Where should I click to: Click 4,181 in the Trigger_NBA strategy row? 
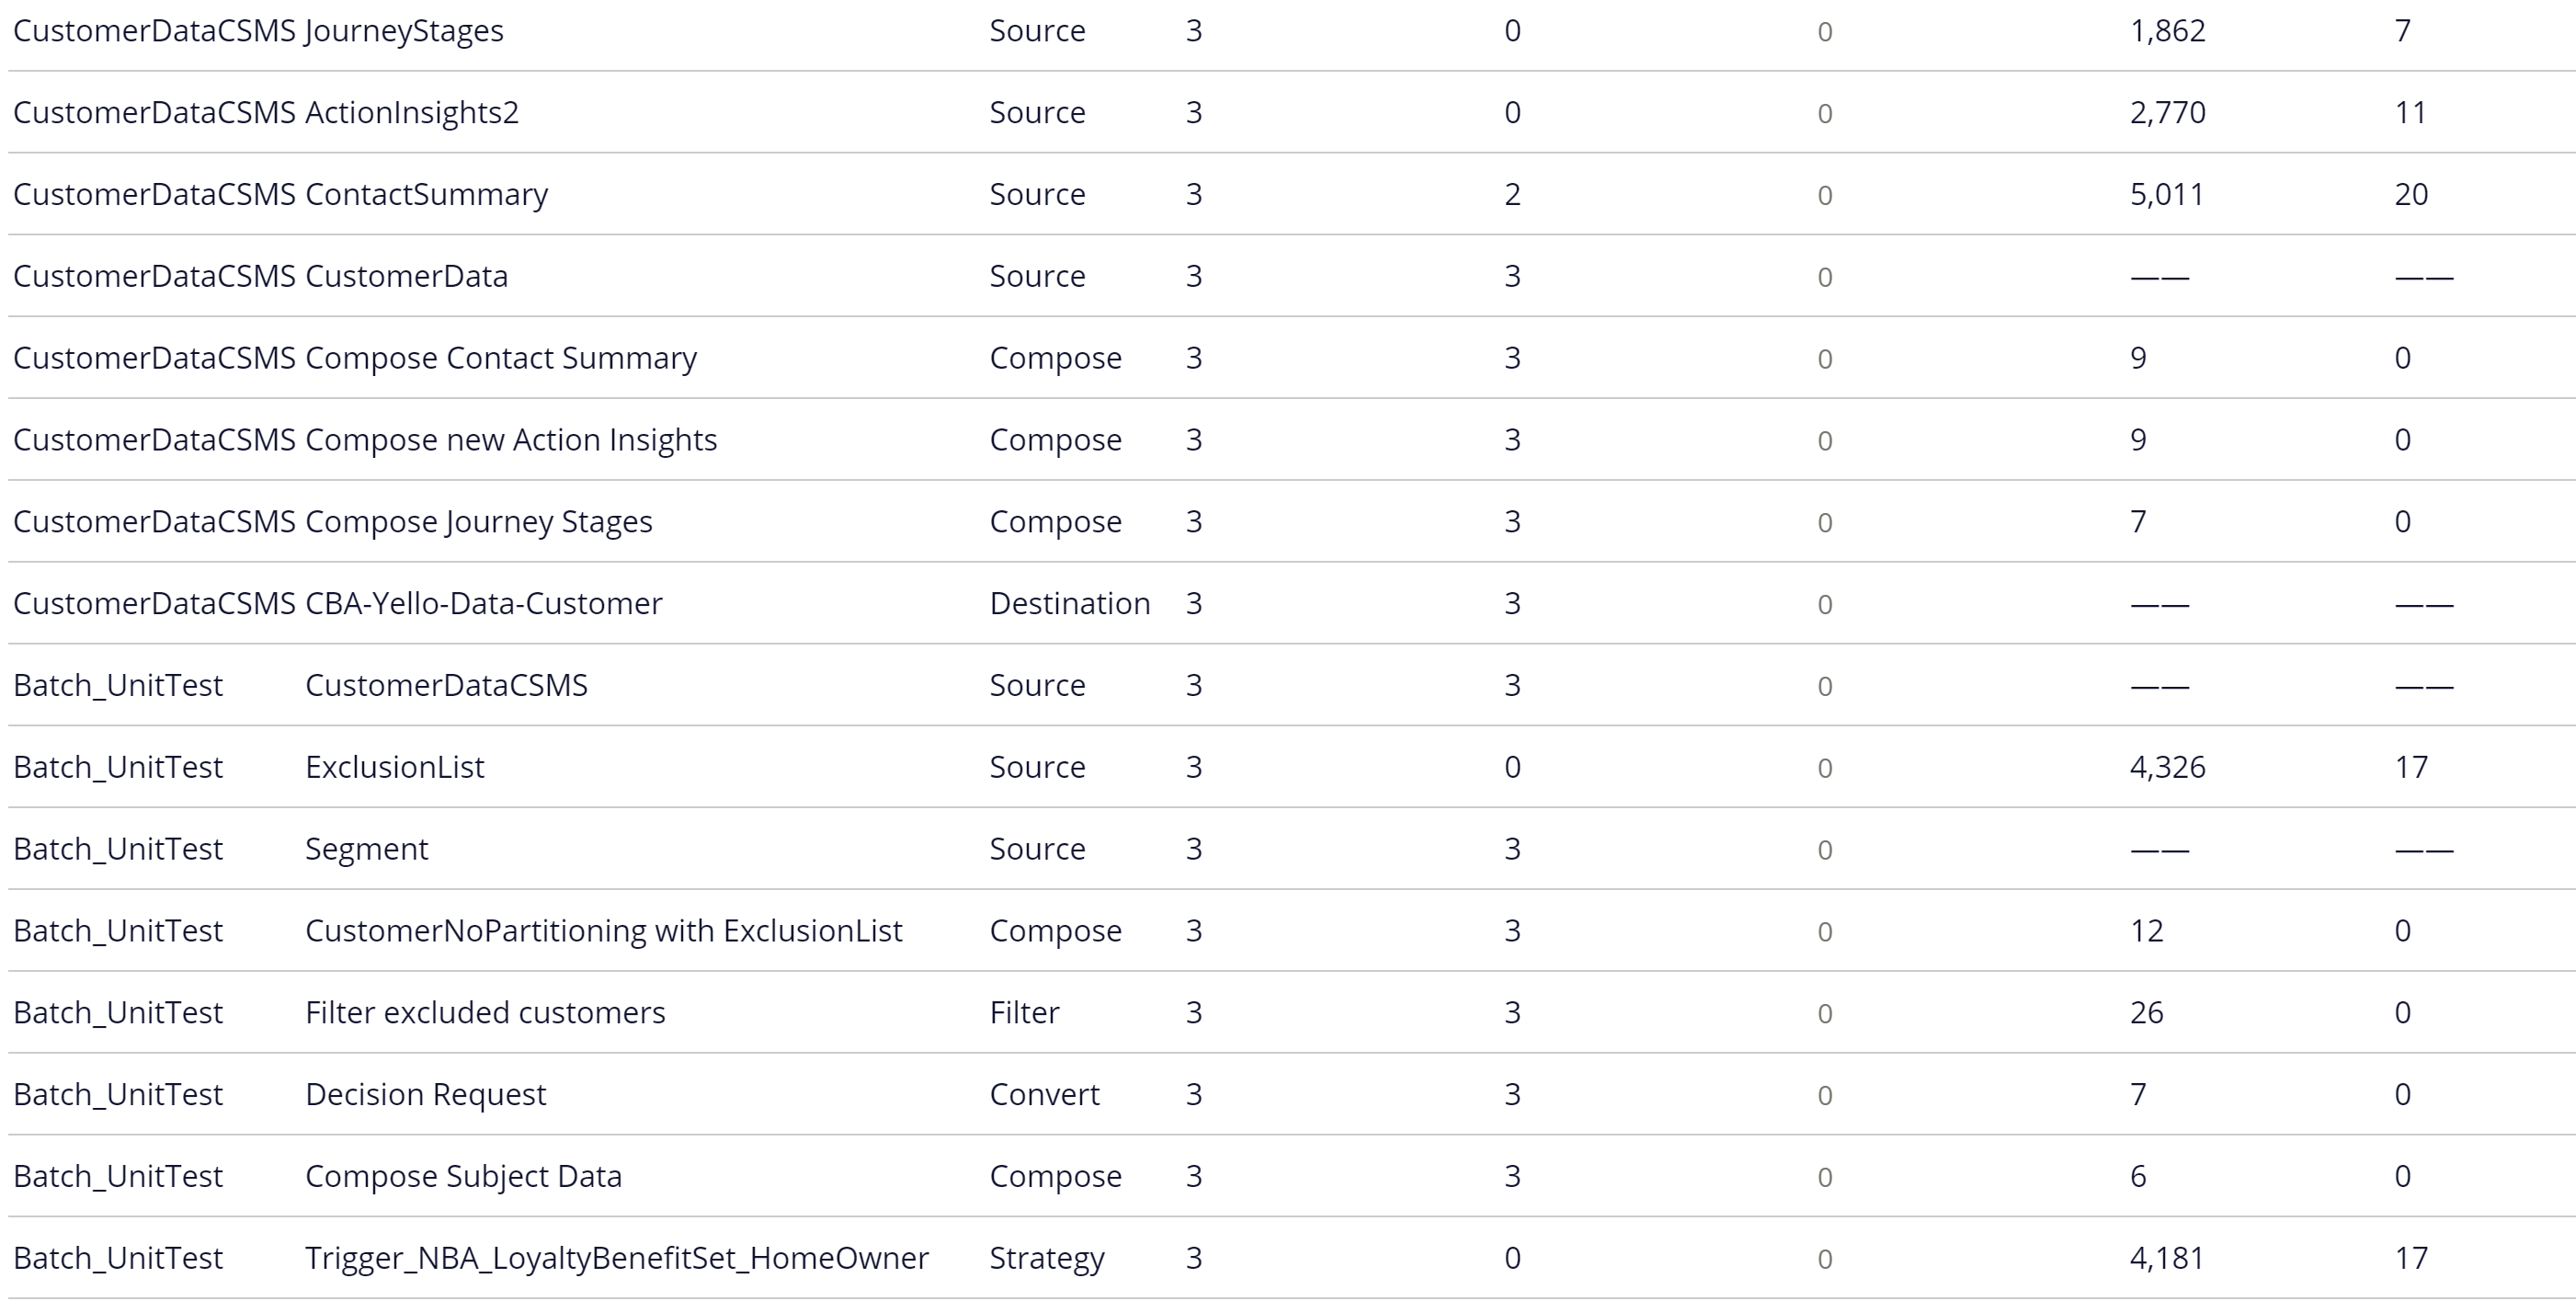(x=2167, y=1258)
